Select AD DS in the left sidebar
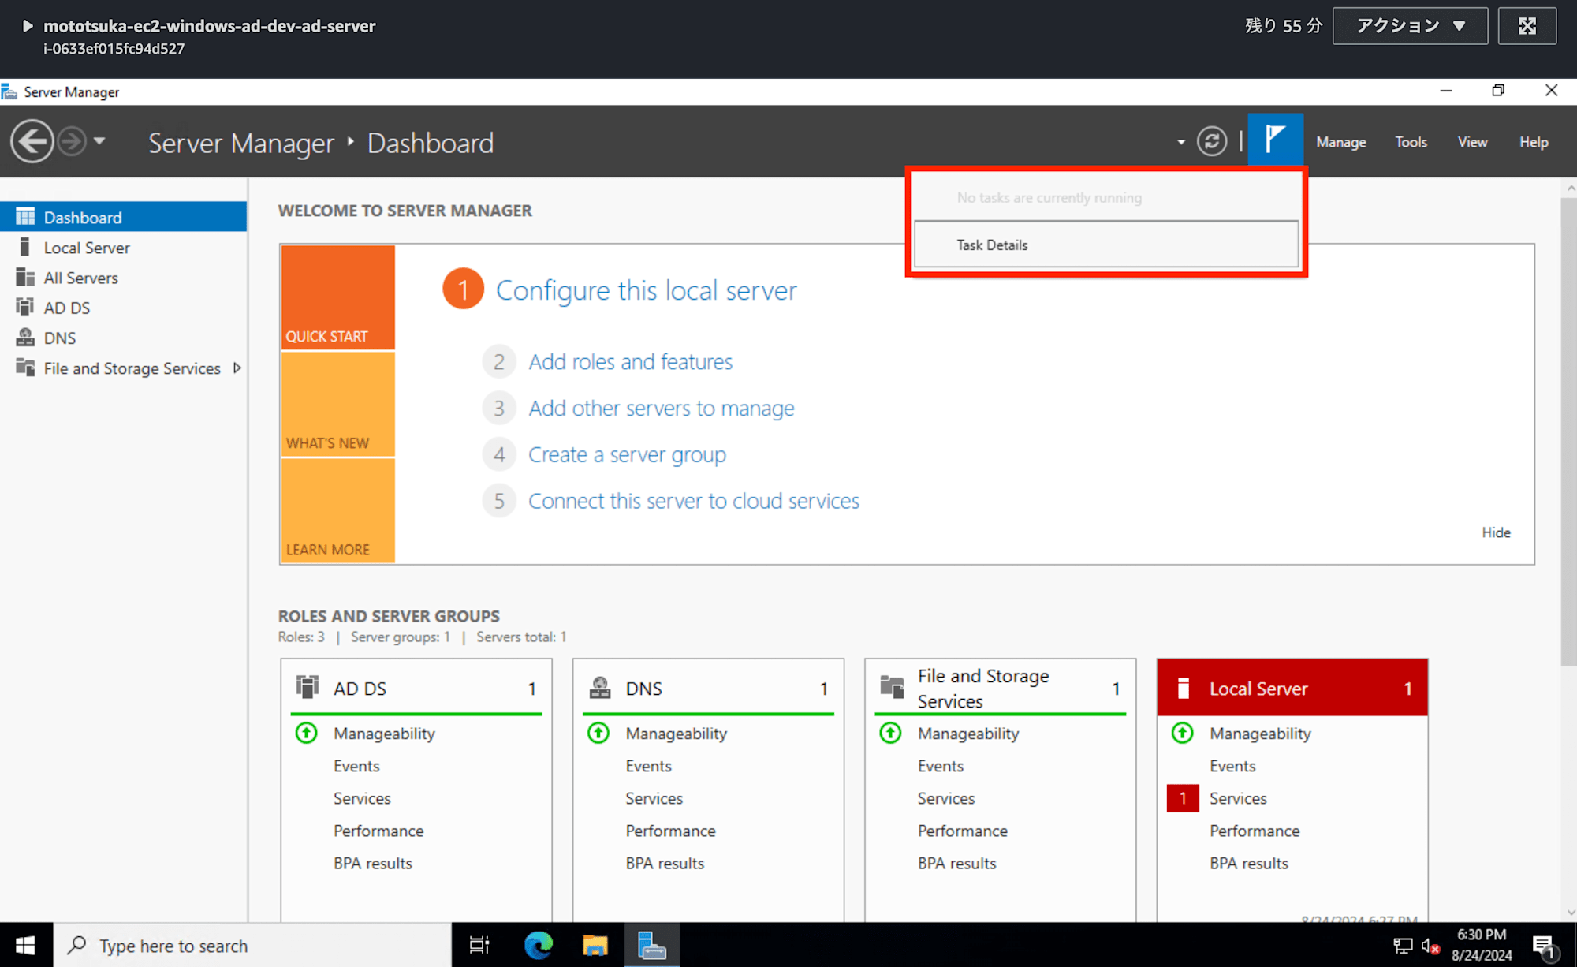This screenshot has height=967, width=1577. tap(124, 308)
